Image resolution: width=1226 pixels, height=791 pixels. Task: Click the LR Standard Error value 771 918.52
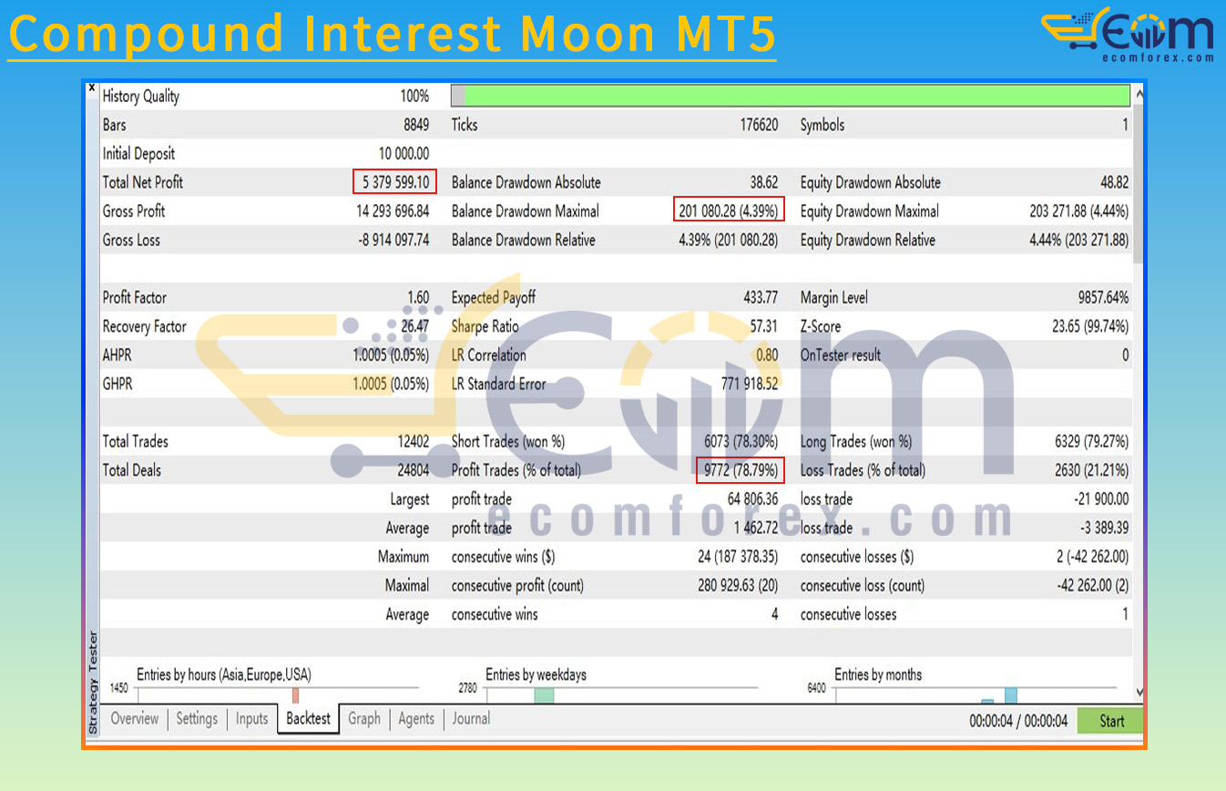[x=750, y=384]
